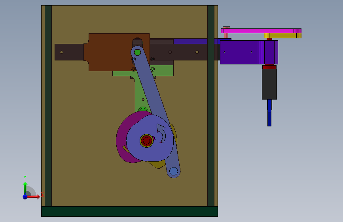Pick the green pivot pin atop the arm
The image size is (343, 222).
(137, 53)
